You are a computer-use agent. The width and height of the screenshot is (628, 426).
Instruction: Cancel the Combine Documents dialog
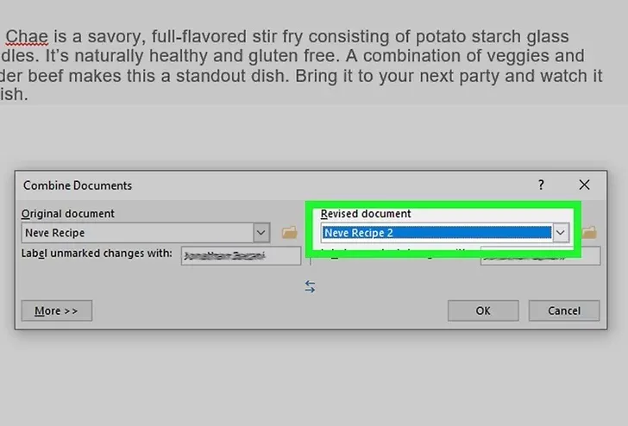tap(564, 310)
